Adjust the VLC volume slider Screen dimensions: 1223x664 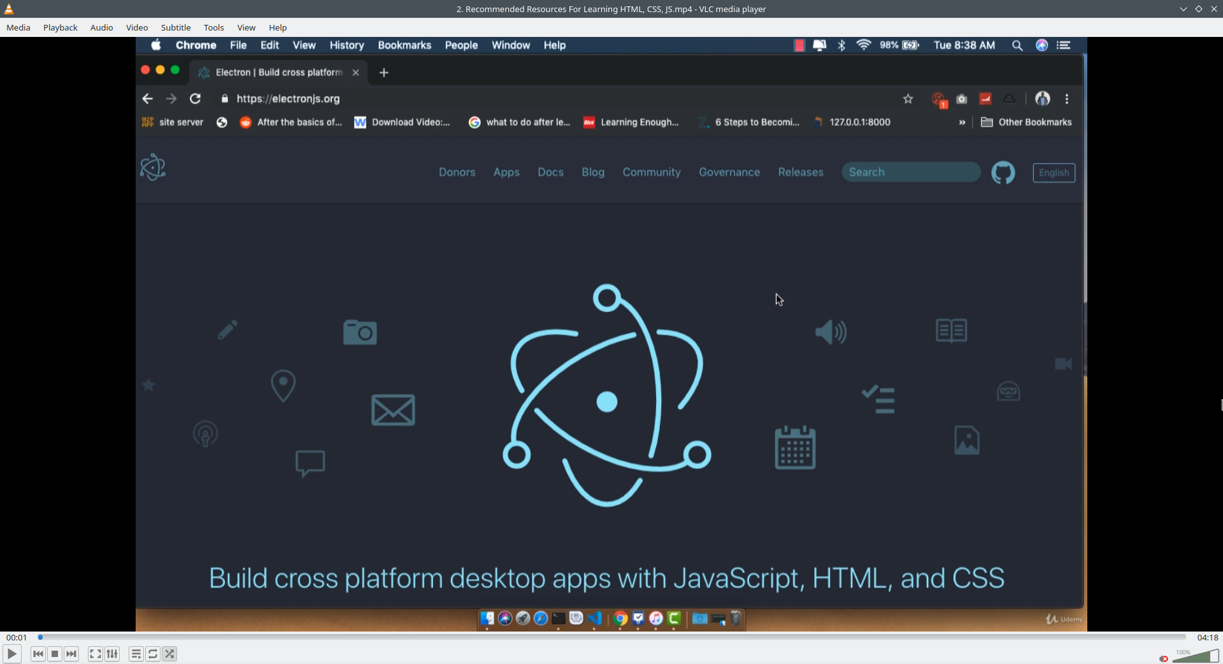1196,656
